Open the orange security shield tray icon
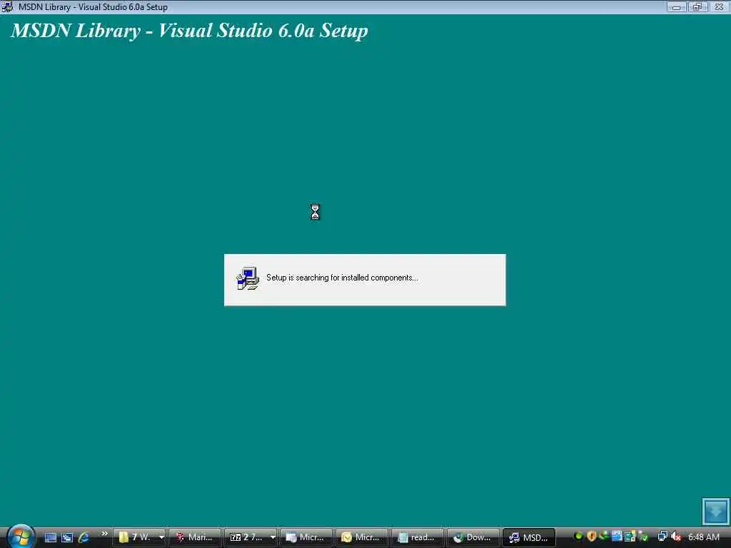The image size is (731, 548). coord(592,537)
